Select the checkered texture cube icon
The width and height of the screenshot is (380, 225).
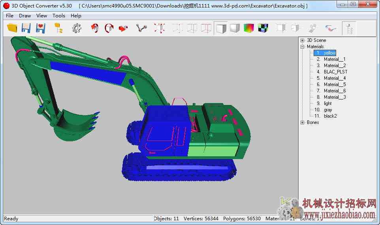[x=263, y=28]
